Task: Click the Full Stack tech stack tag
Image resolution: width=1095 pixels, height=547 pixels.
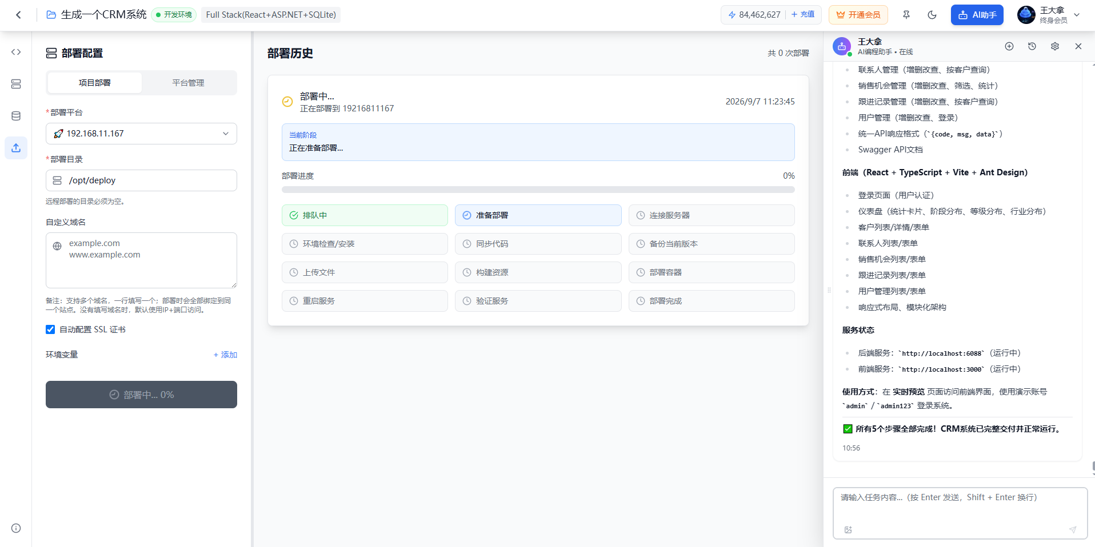Action: [x=271, y=15]
